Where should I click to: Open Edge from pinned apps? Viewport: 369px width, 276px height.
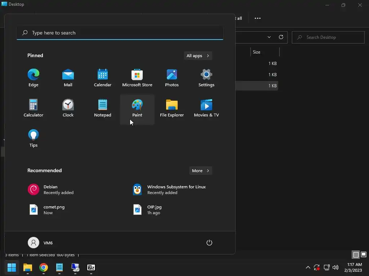(x=34, y=78)
